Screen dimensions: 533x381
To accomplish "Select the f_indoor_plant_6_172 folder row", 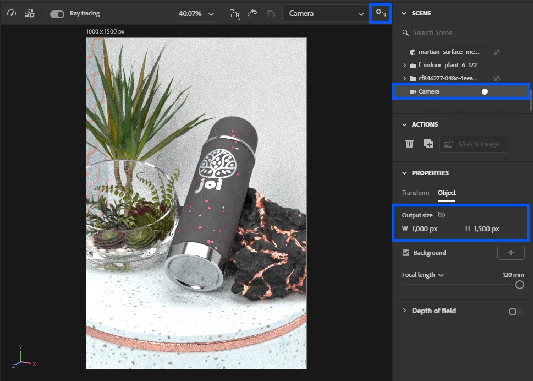I will (x=447, y=65).
